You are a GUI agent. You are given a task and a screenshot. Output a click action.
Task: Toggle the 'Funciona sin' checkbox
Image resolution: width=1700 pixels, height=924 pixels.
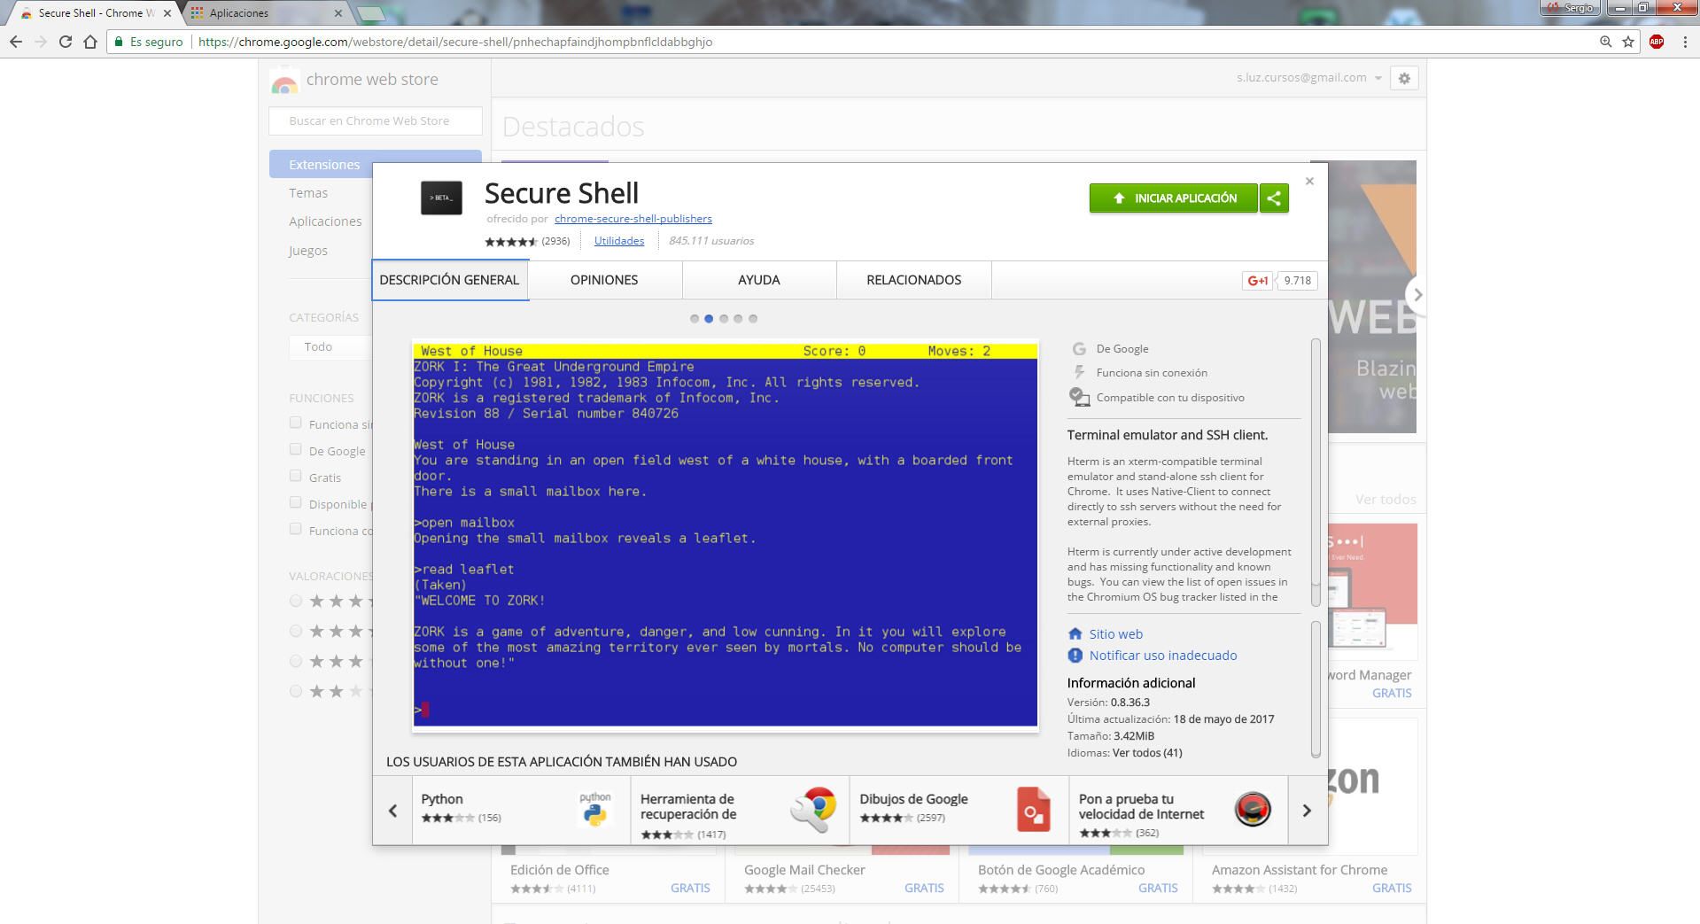(x=296, y=423)
